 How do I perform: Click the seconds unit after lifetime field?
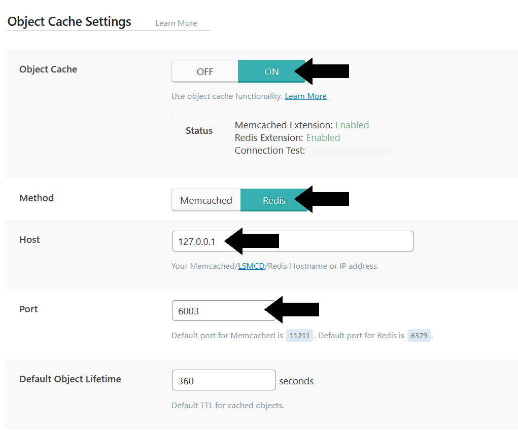[x=296, y=381]
